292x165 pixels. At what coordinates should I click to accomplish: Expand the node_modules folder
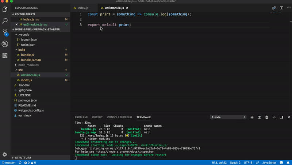(x=28, y=65)
